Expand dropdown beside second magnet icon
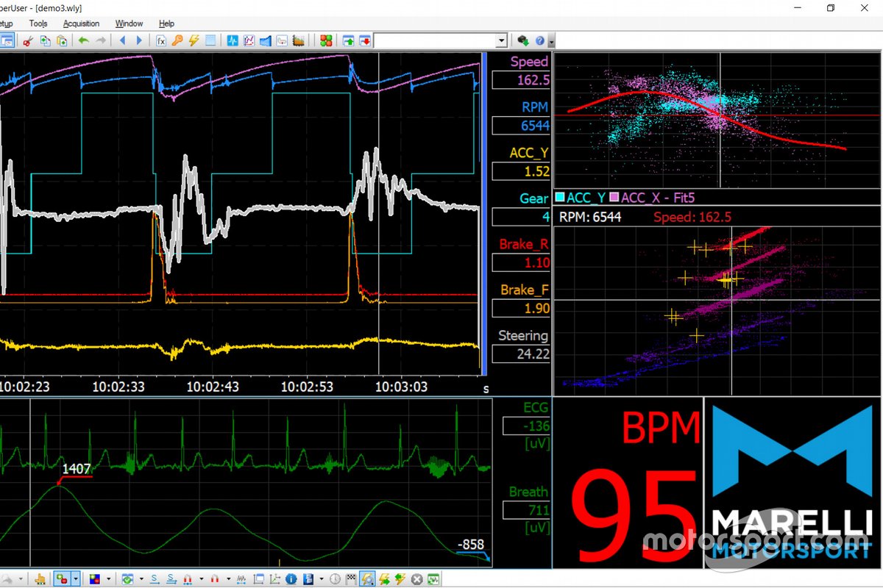 pos(228,579)
